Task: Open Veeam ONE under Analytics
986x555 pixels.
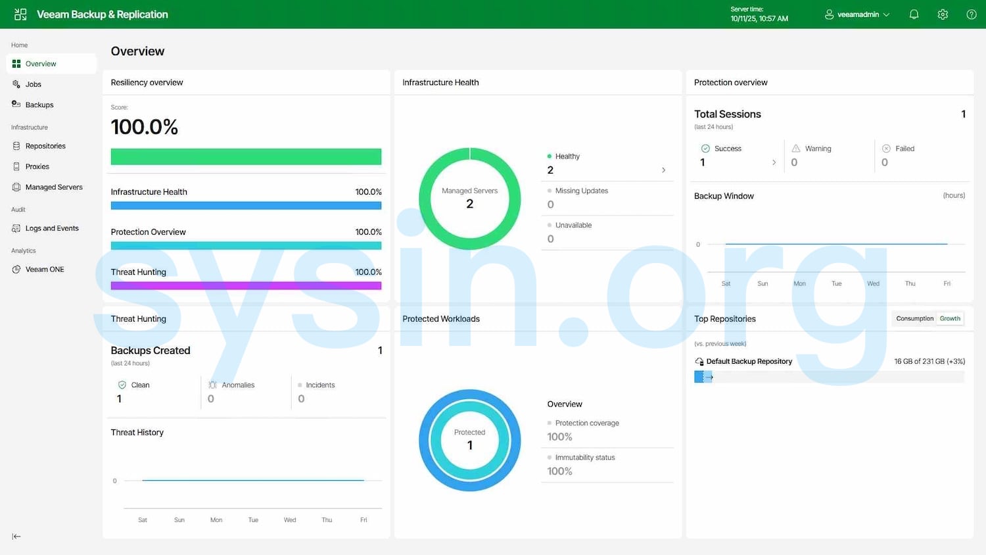Action: point(45,269)
